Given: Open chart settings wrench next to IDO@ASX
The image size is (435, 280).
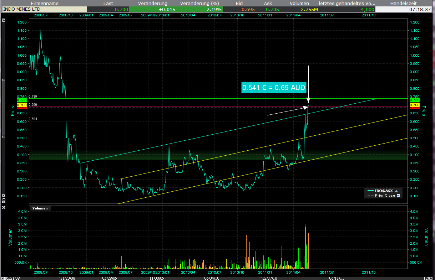Looking at the screenshot, I should tap(396, 191).
